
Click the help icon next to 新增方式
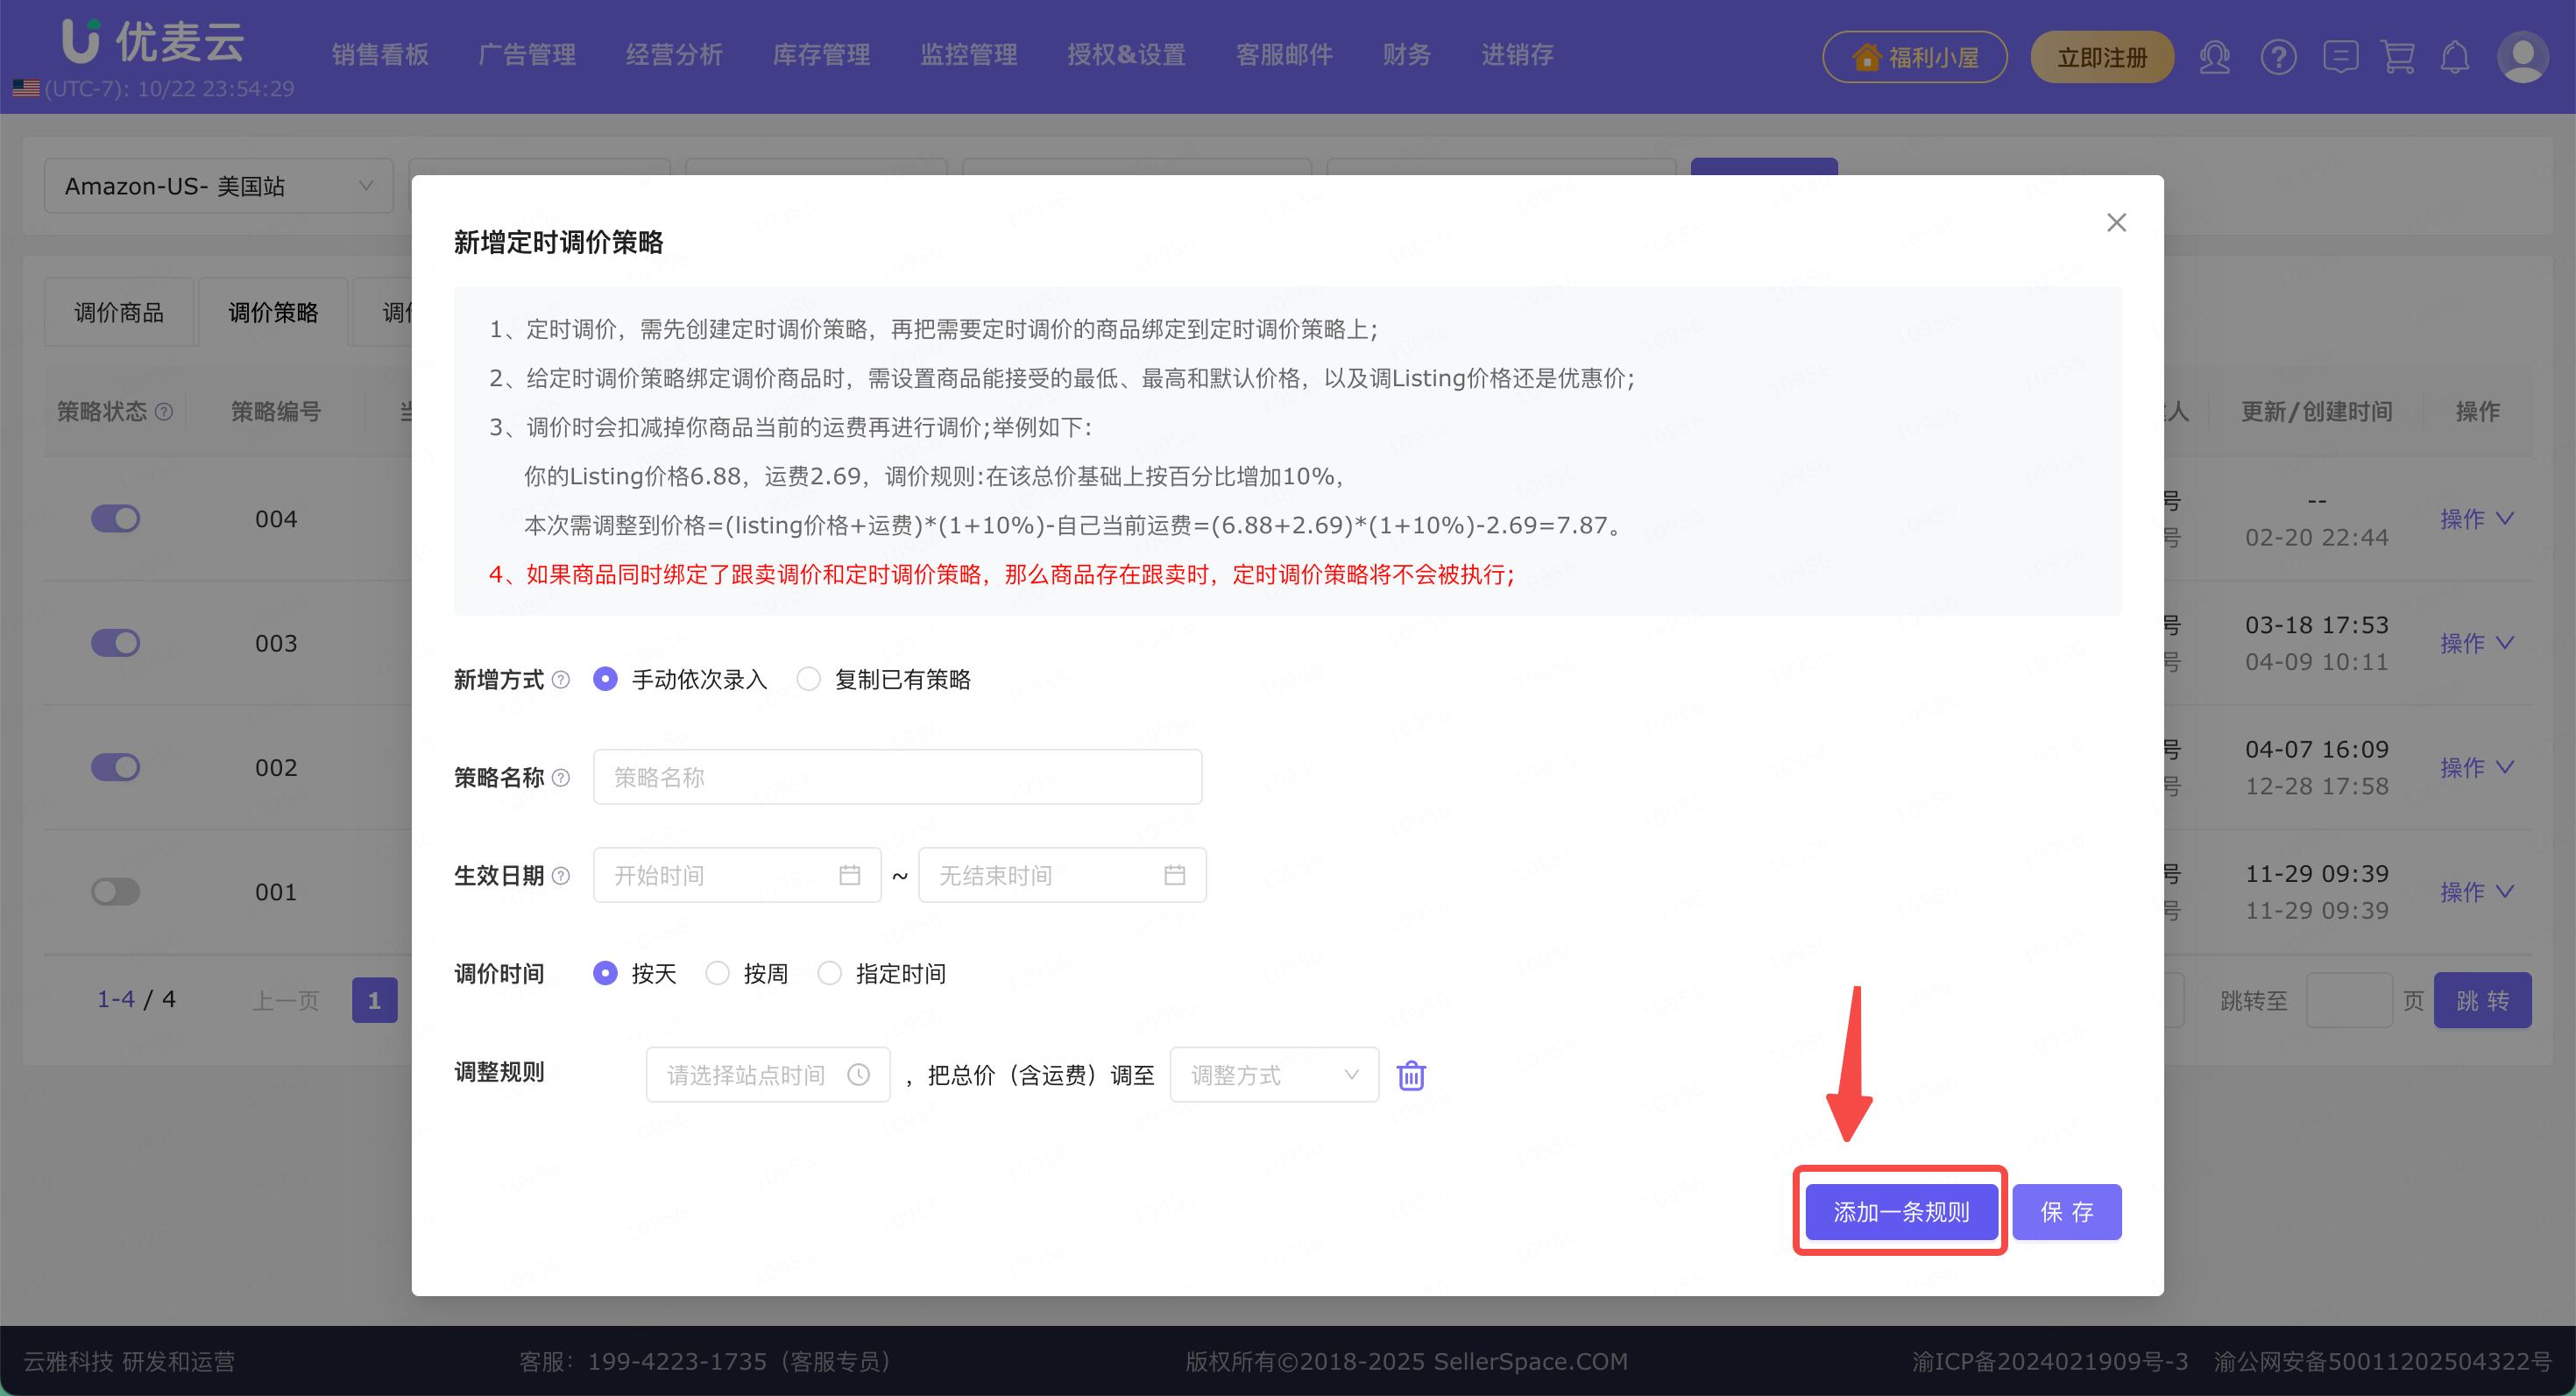click(561, 680)
